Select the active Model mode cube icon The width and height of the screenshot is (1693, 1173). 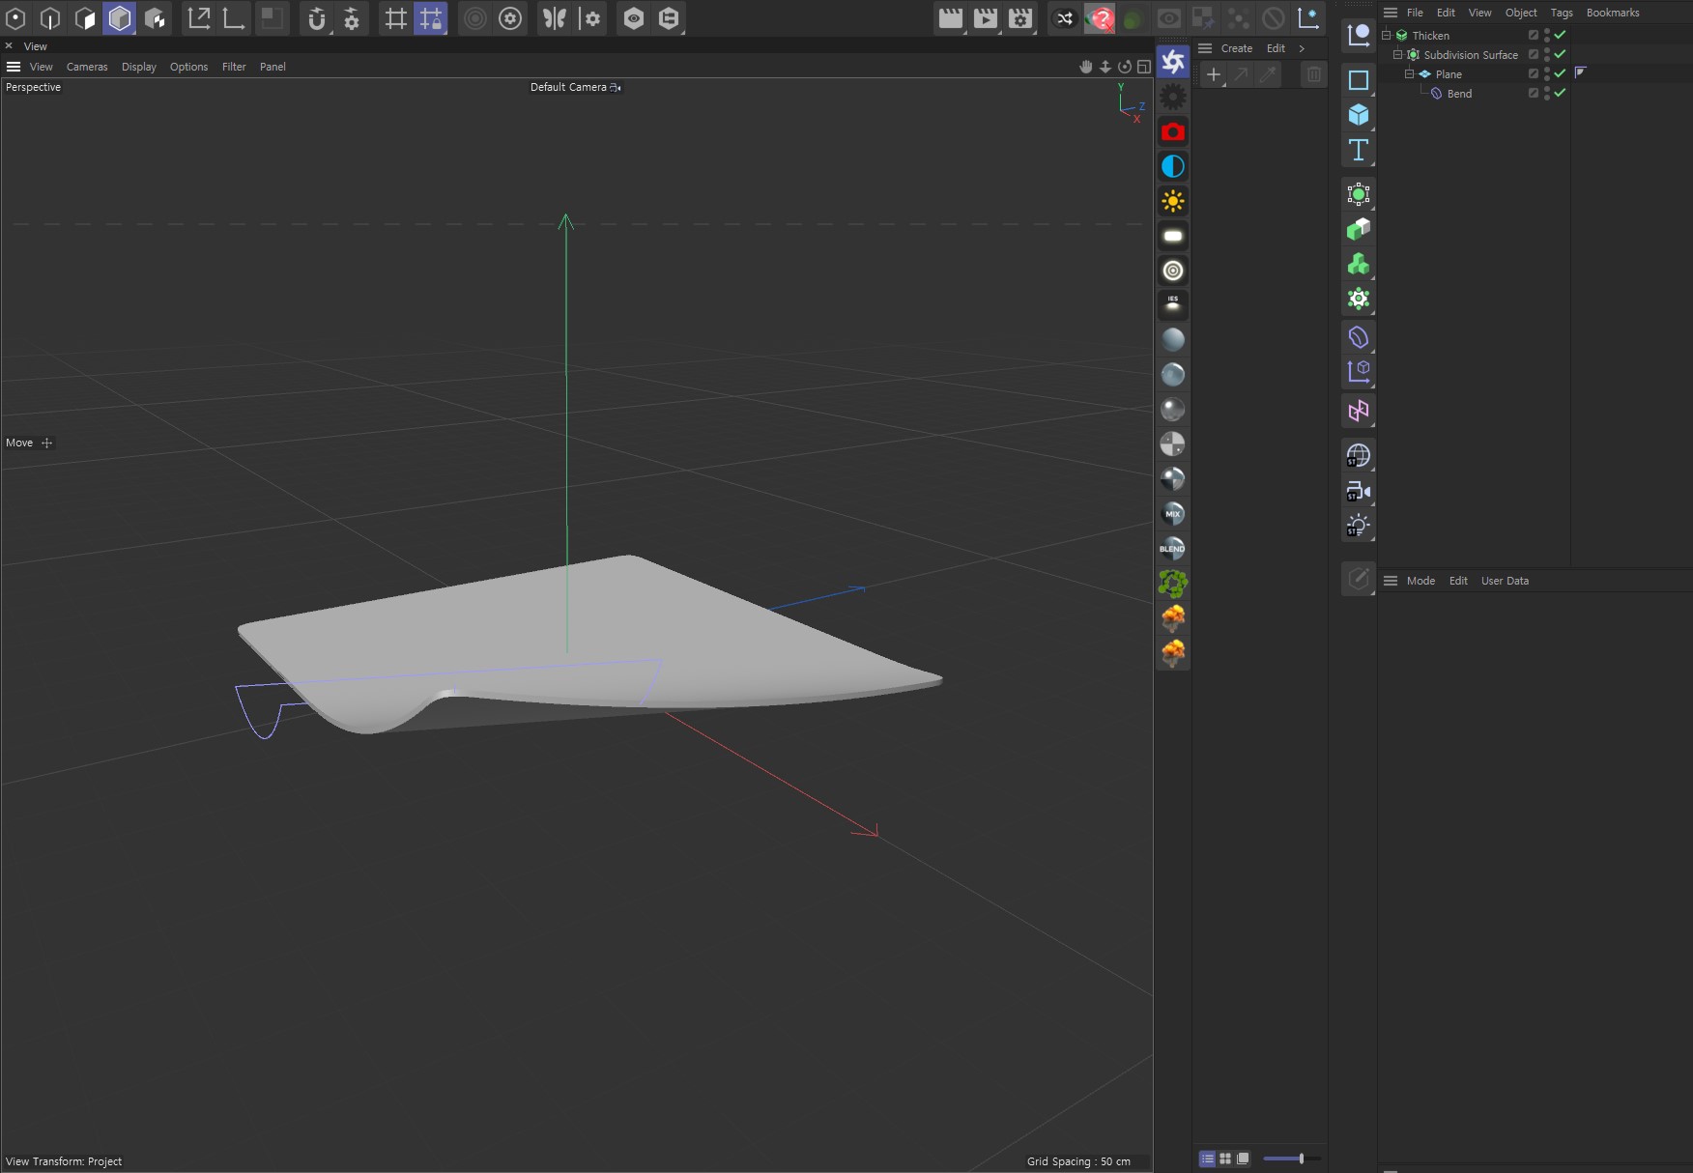[120, 18]
